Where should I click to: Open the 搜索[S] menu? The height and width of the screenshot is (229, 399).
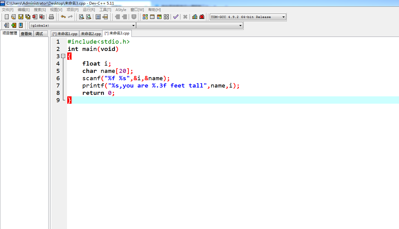pyautogui.click(x=40, y=10)
